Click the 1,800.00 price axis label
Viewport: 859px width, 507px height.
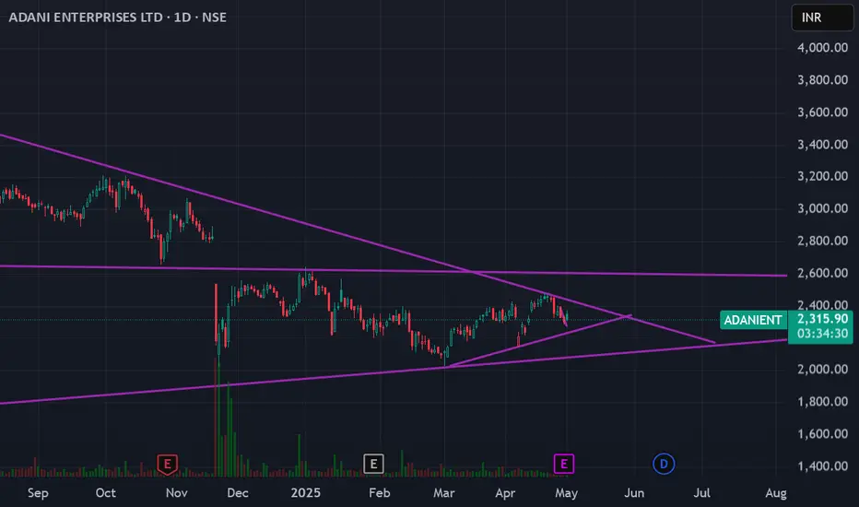[822, 402]
